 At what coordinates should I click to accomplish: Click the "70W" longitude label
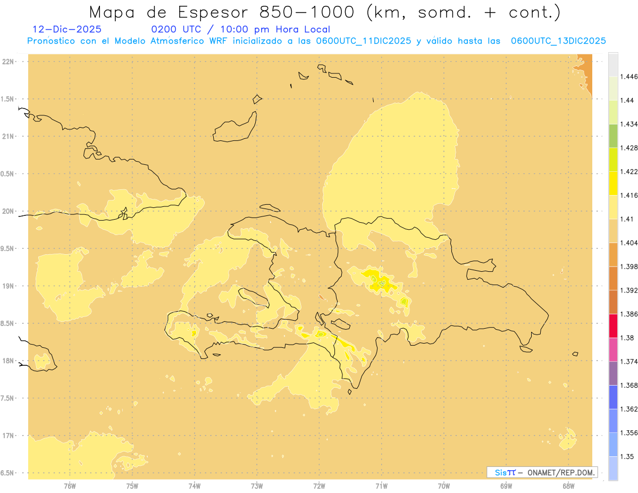[444, 486]
